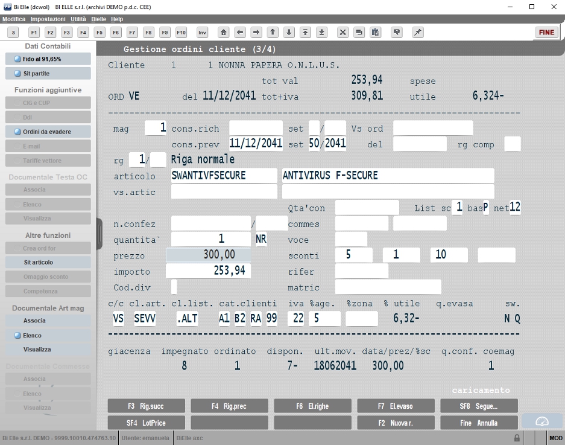This screenshot has height=445, width=565.
Task: Click the pin icon in the toolbar
Action: click(418, 33)
